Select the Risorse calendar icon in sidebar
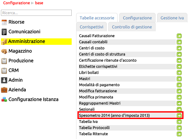This screenshot has height=139, width=188. (4, 22)
